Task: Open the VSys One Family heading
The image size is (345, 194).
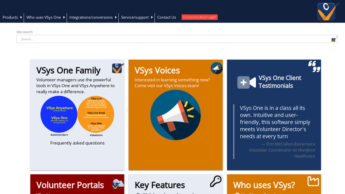Action: [x=68, y=70]
